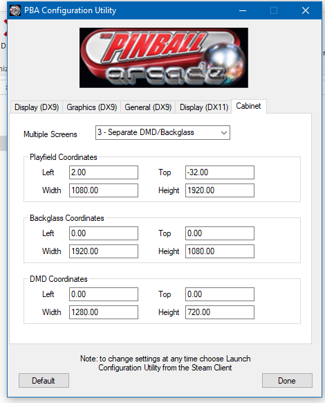Click the Playfield Top field showing -32.00

point(220,172)
